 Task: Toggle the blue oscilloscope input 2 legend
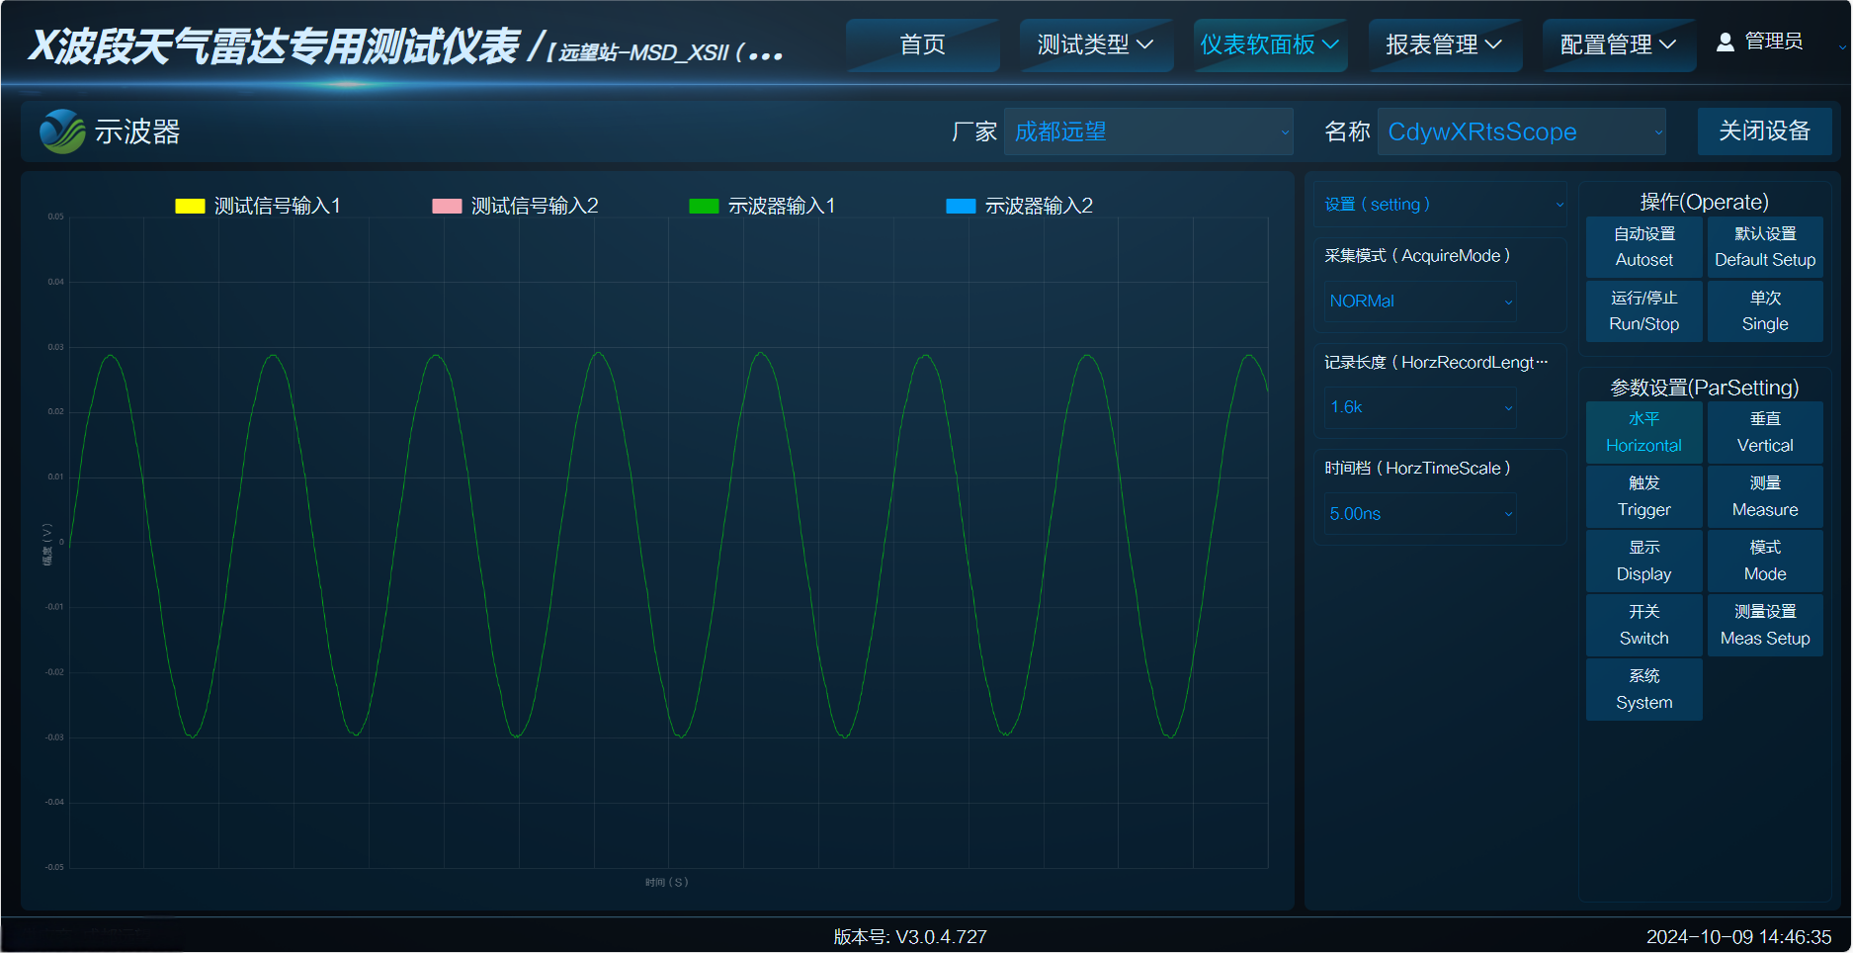tap(1019, 206)
